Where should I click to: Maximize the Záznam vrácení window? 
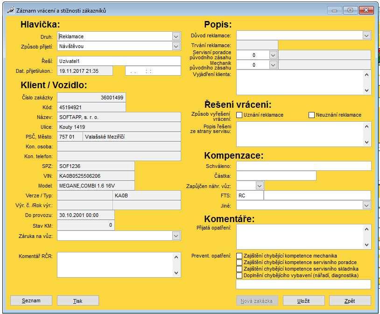tap(351, 10)
